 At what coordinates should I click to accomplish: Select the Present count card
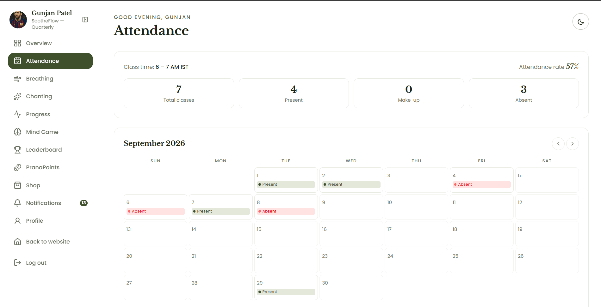point(294,93)
